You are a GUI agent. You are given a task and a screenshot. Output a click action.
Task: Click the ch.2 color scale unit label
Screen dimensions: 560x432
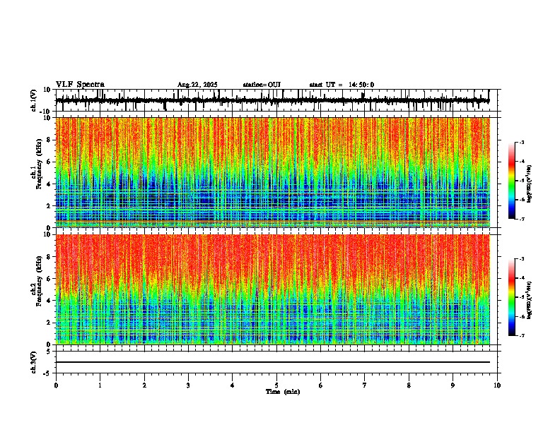(530, 300)
